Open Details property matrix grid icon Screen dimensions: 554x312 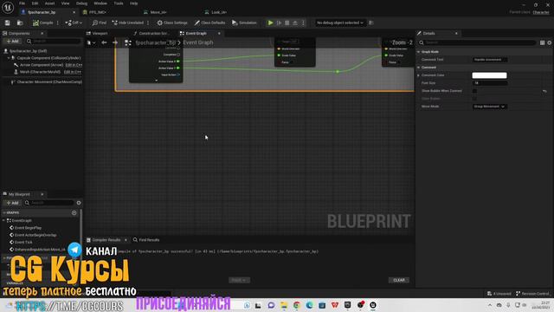coord(542,42)
